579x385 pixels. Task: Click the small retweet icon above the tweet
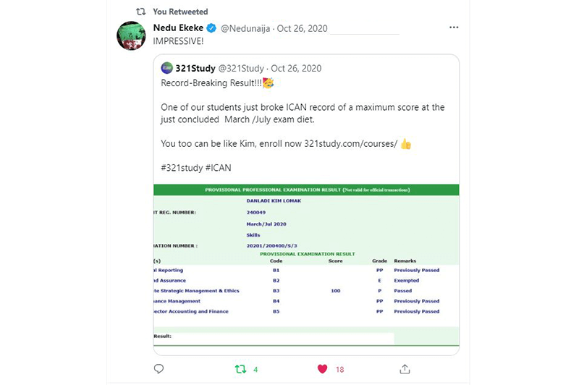[140, 12]
